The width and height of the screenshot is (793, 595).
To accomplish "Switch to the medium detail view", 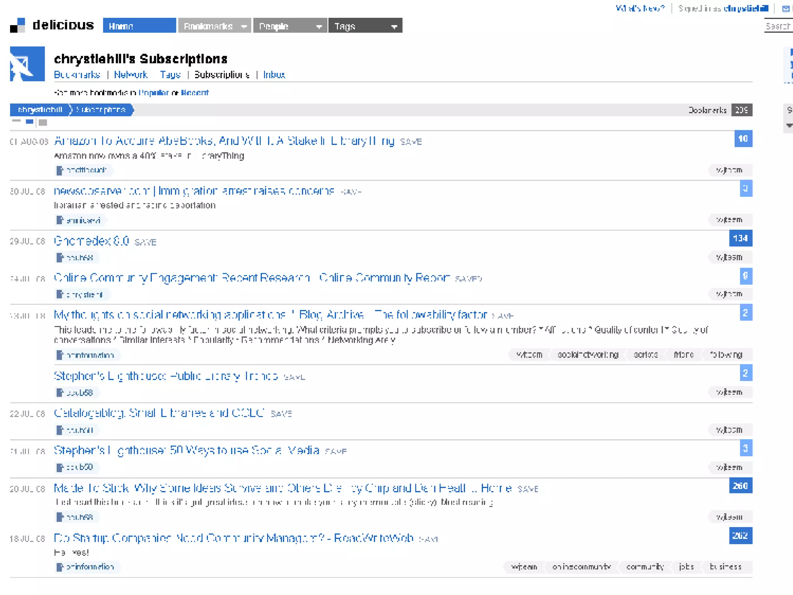I will pyautogui.click(x=29, y=122).
